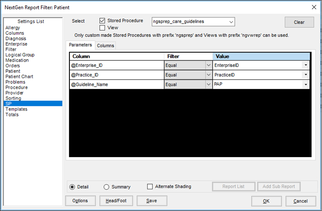
Task: Confirm with the OK button
Action: pos(266,201)
